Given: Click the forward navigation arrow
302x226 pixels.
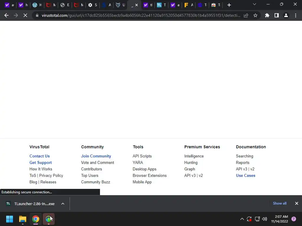Looking at the screenshot, I should point(16,15).
